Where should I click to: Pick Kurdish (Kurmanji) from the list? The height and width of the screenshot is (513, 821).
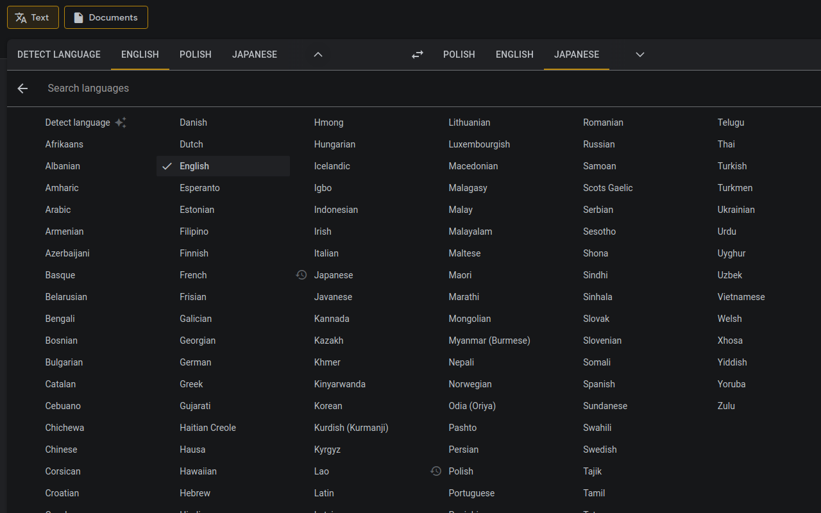point(351,428)
